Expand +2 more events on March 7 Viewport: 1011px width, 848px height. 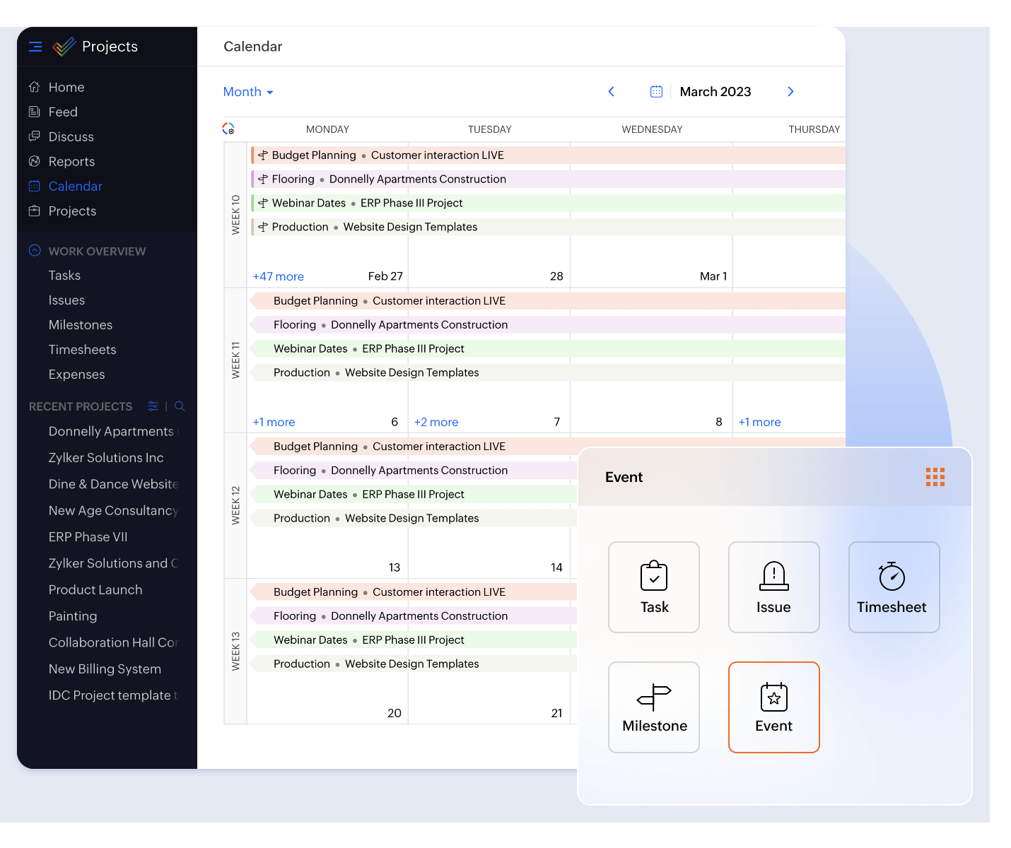436,422
